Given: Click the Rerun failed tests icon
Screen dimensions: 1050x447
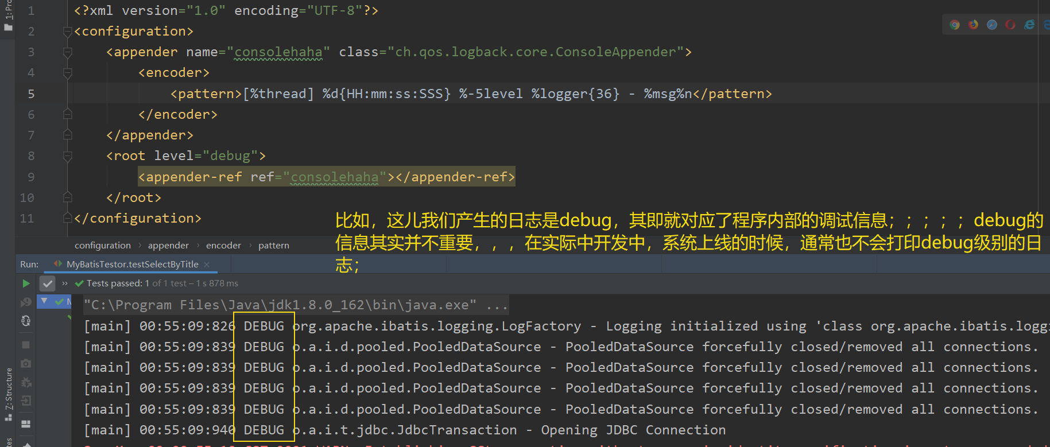Looking at the screenshot, I should tap(26, 302).
